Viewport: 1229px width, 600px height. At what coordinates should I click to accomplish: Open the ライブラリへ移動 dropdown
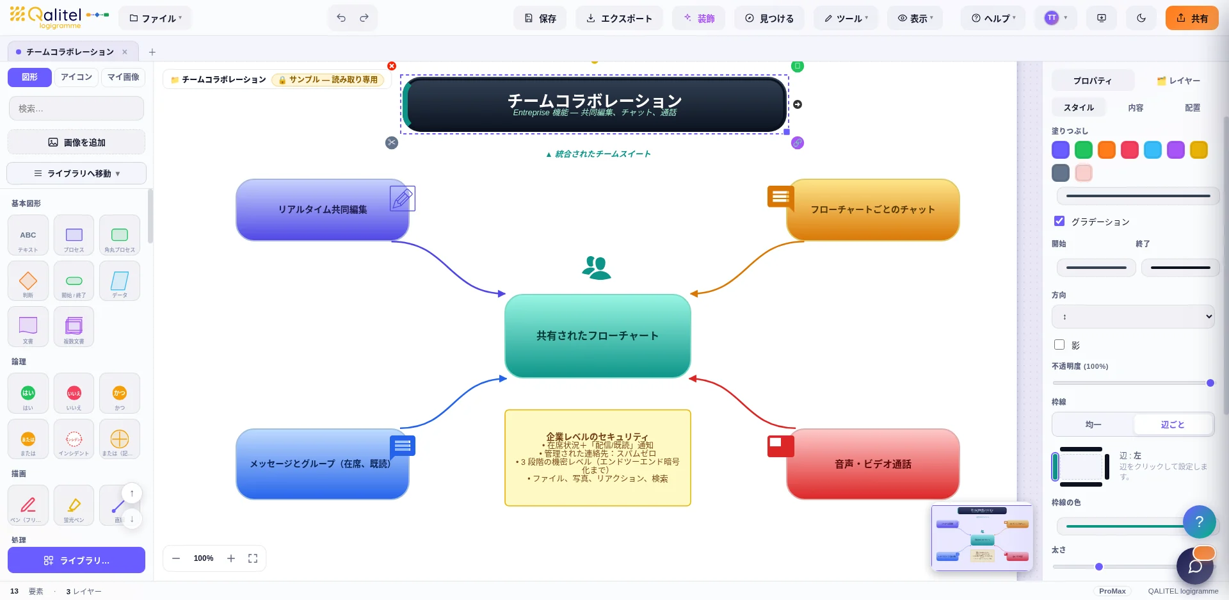coord(77,174)
